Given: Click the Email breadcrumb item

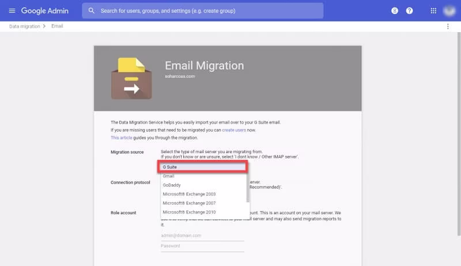Looking at the screenshot, I should pyautogui.click(x=57, y=26).
